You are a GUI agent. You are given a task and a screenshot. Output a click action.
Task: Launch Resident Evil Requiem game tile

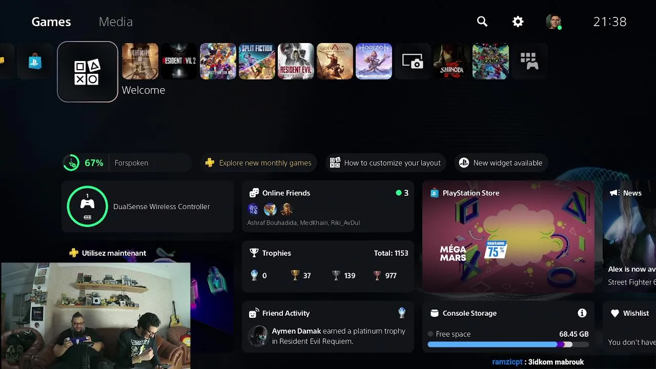(x=296, y=61)
